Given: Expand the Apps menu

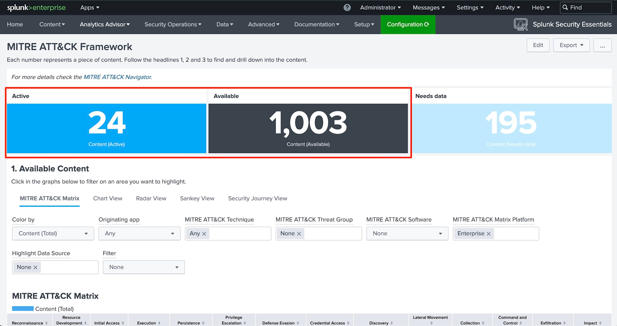Looking at the screenshot, I should pos(90,7).
